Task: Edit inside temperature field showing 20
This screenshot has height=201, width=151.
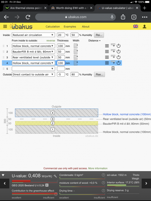Action: pos(61,35)
